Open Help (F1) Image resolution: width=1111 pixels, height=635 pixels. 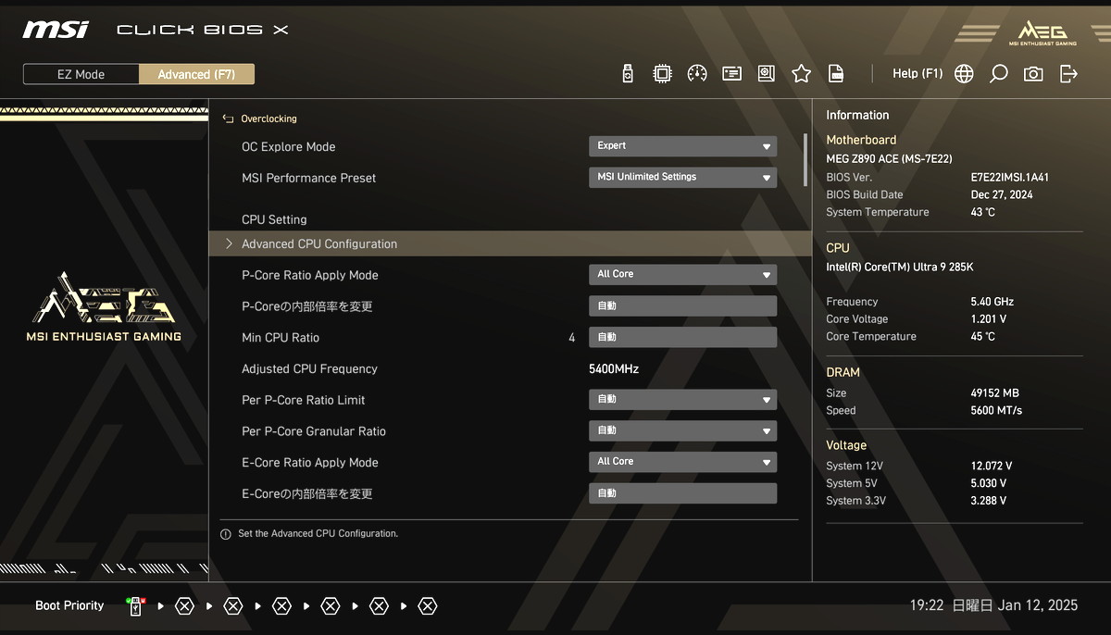pyautogui.click(x=918, y=74)
